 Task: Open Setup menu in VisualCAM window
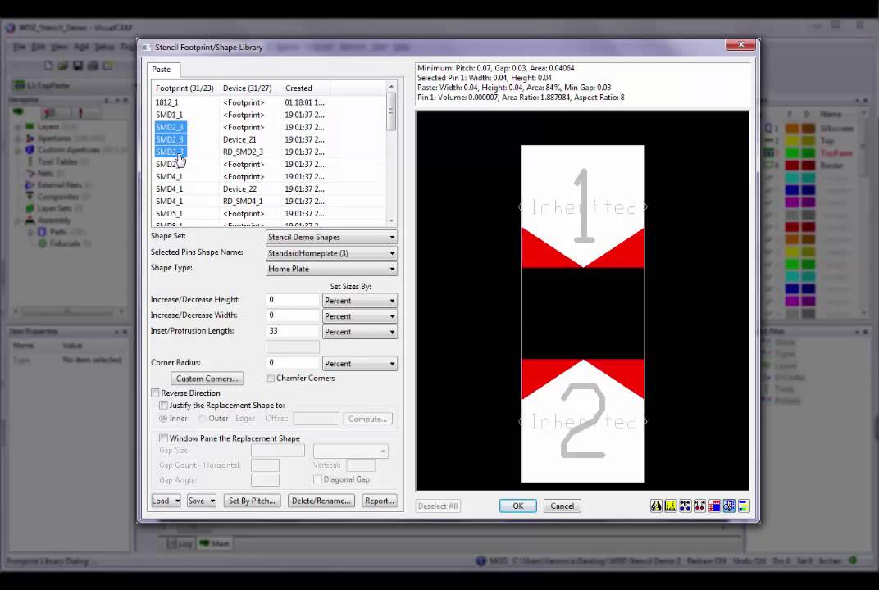pos(104,47)
